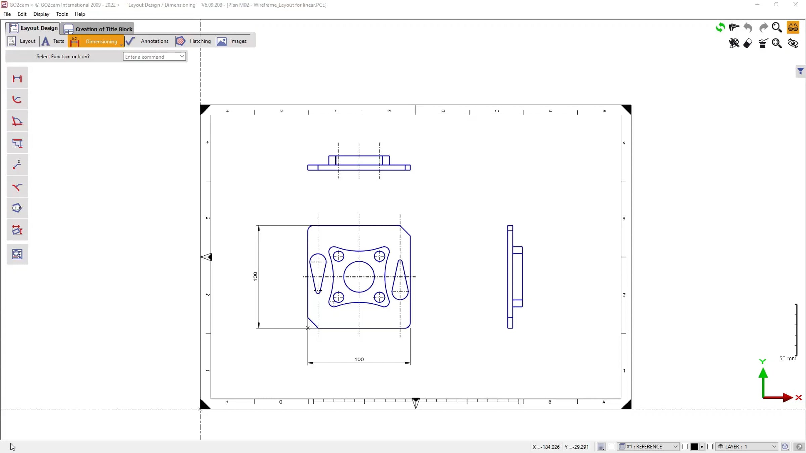Open the palette and wrench settings icon
Screen dimensions: 806x453
[734, 43]
